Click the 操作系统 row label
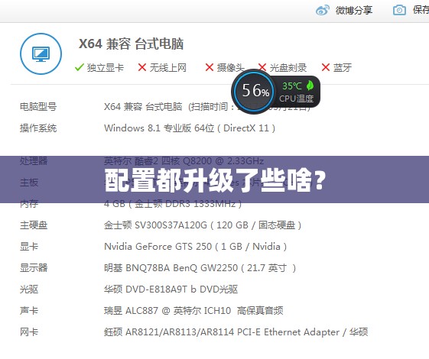Image resolution: width=429 pixels, height=359 pixels. tap(38, 128)
